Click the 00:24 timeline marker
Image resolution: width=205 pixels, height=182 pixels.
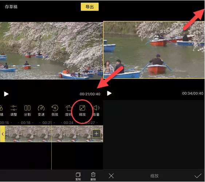(68, 123)
